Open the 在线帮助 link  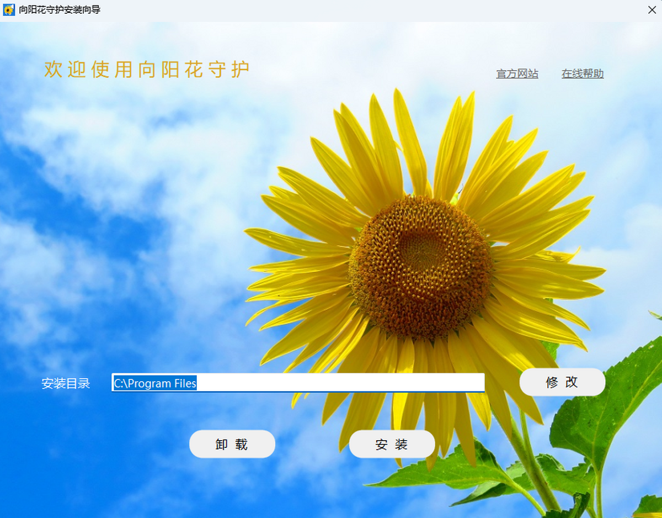tap(583, 74)
